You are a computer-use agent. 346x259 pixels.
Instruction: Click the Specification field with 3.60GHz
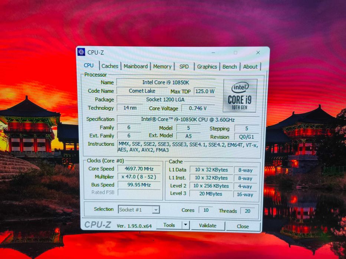pos(188,120)
